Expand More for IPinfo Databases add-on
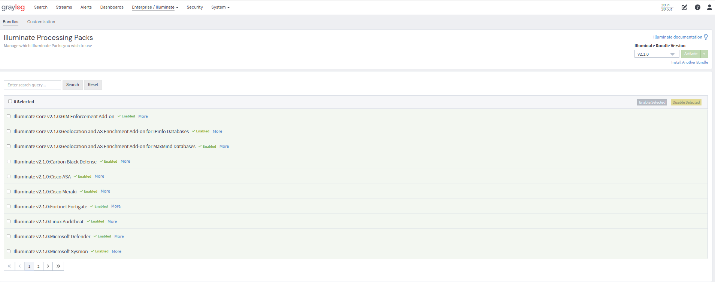Image resolution: width=715 pixels, height=282 pixels. click(218, 131)
